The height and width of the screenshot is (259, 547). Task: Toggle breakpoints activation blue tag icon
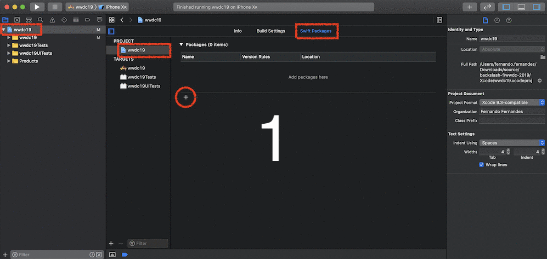(125, 255)
